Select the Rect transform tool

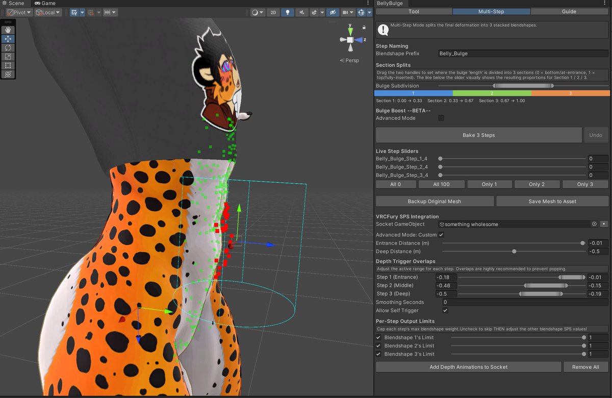coord(8,65)
